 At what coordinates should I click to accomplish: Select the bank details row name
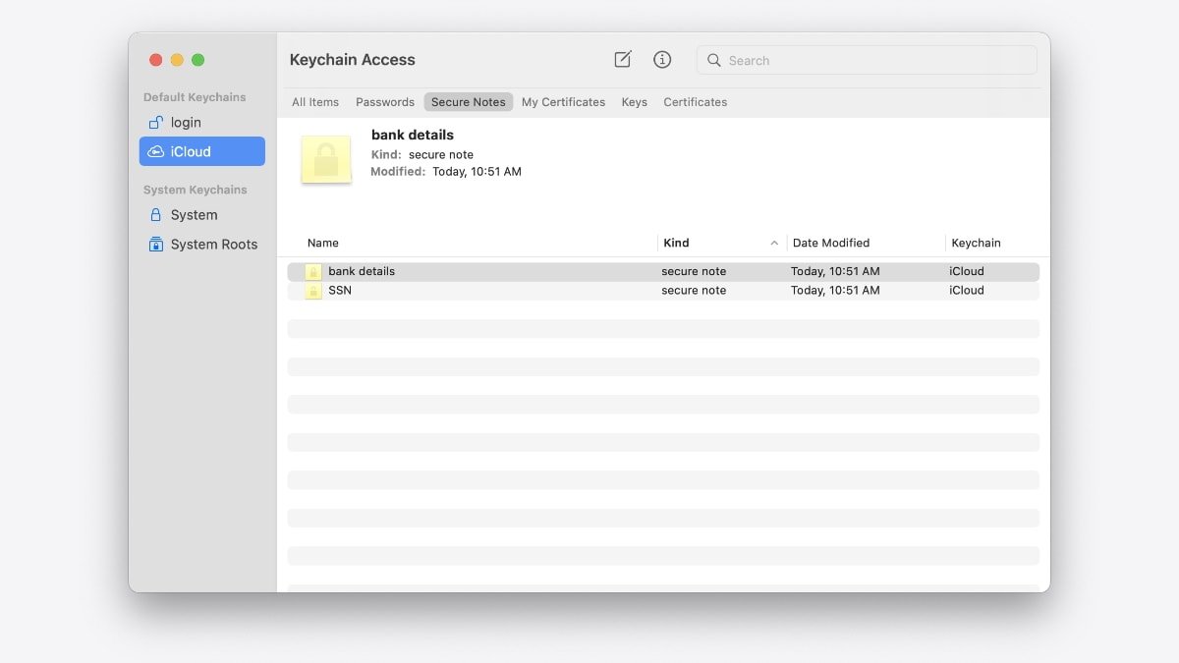pyautogui.click(x=362, y=271)
